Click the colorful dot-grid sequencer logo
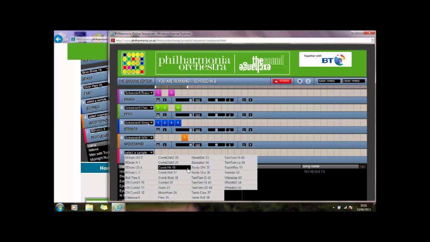Image resolution: width=430 pixels, height=242 pixels. pyautogui.click(x=133, y=63)
